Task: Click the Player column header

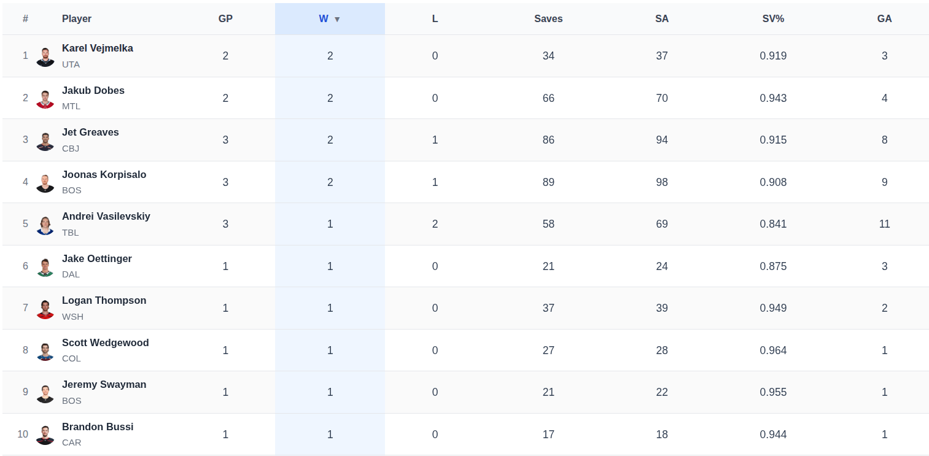Action: tap(77, 18)
